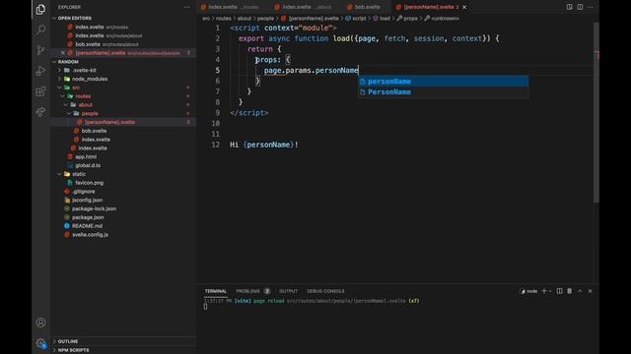Open svelte.config.js in the file tree

[90, 234]
